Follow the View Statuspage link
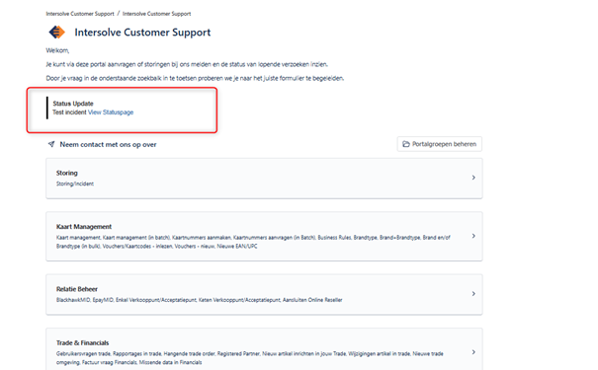This screenshot has height=370, width=598. 111,112
